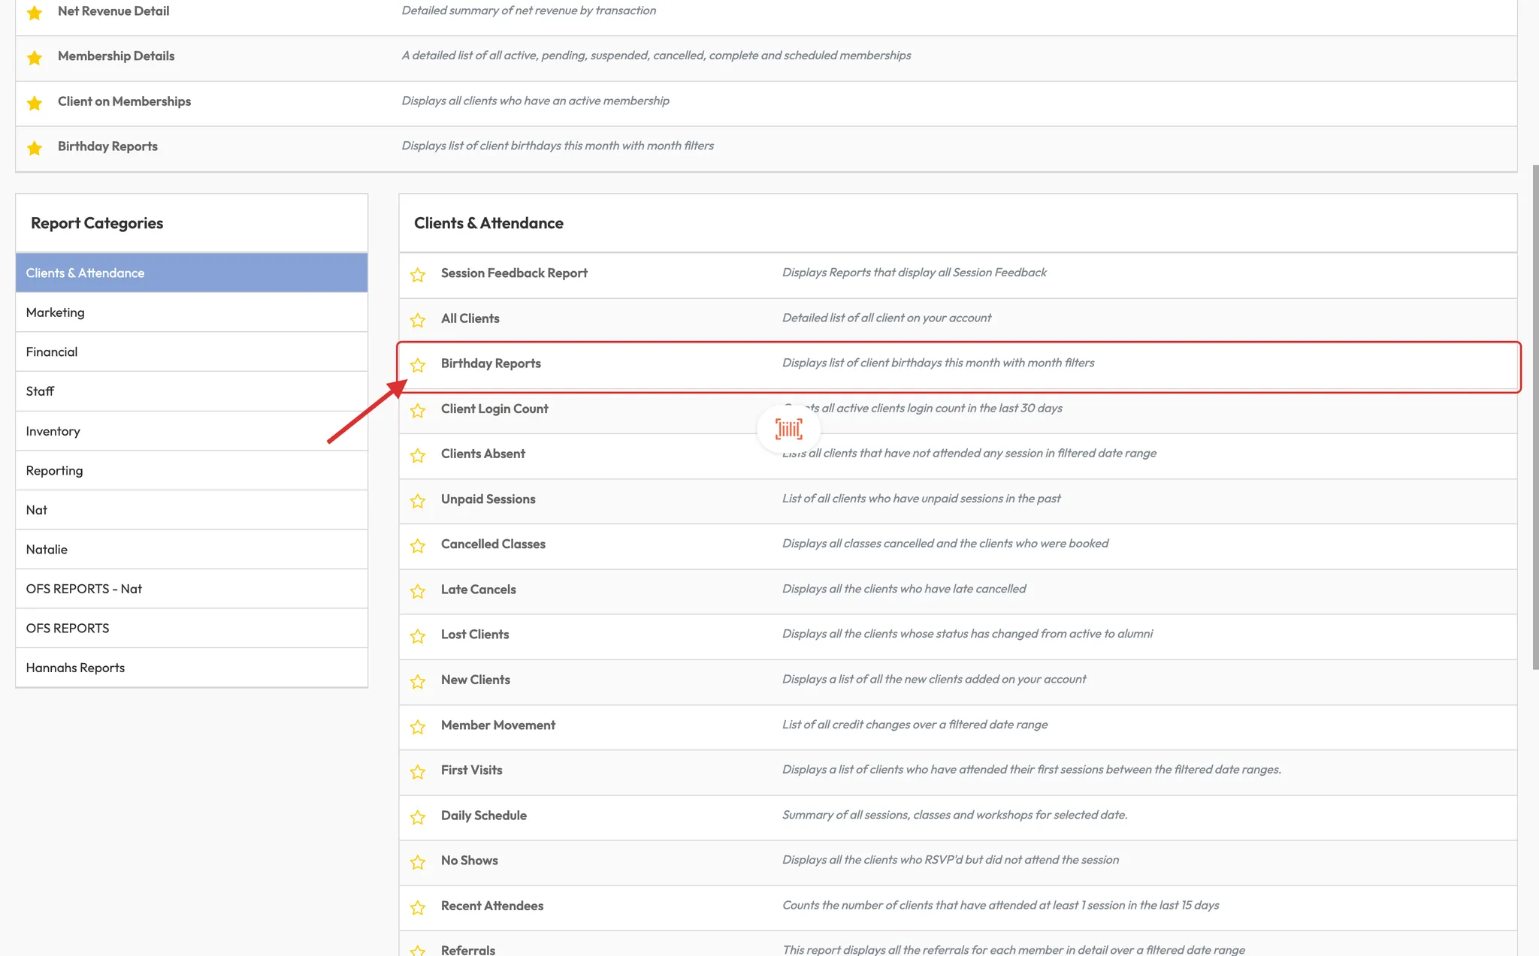Mark Member Movement as favorite
Screen dimensions: 1539x956
[x=418, y=727]
